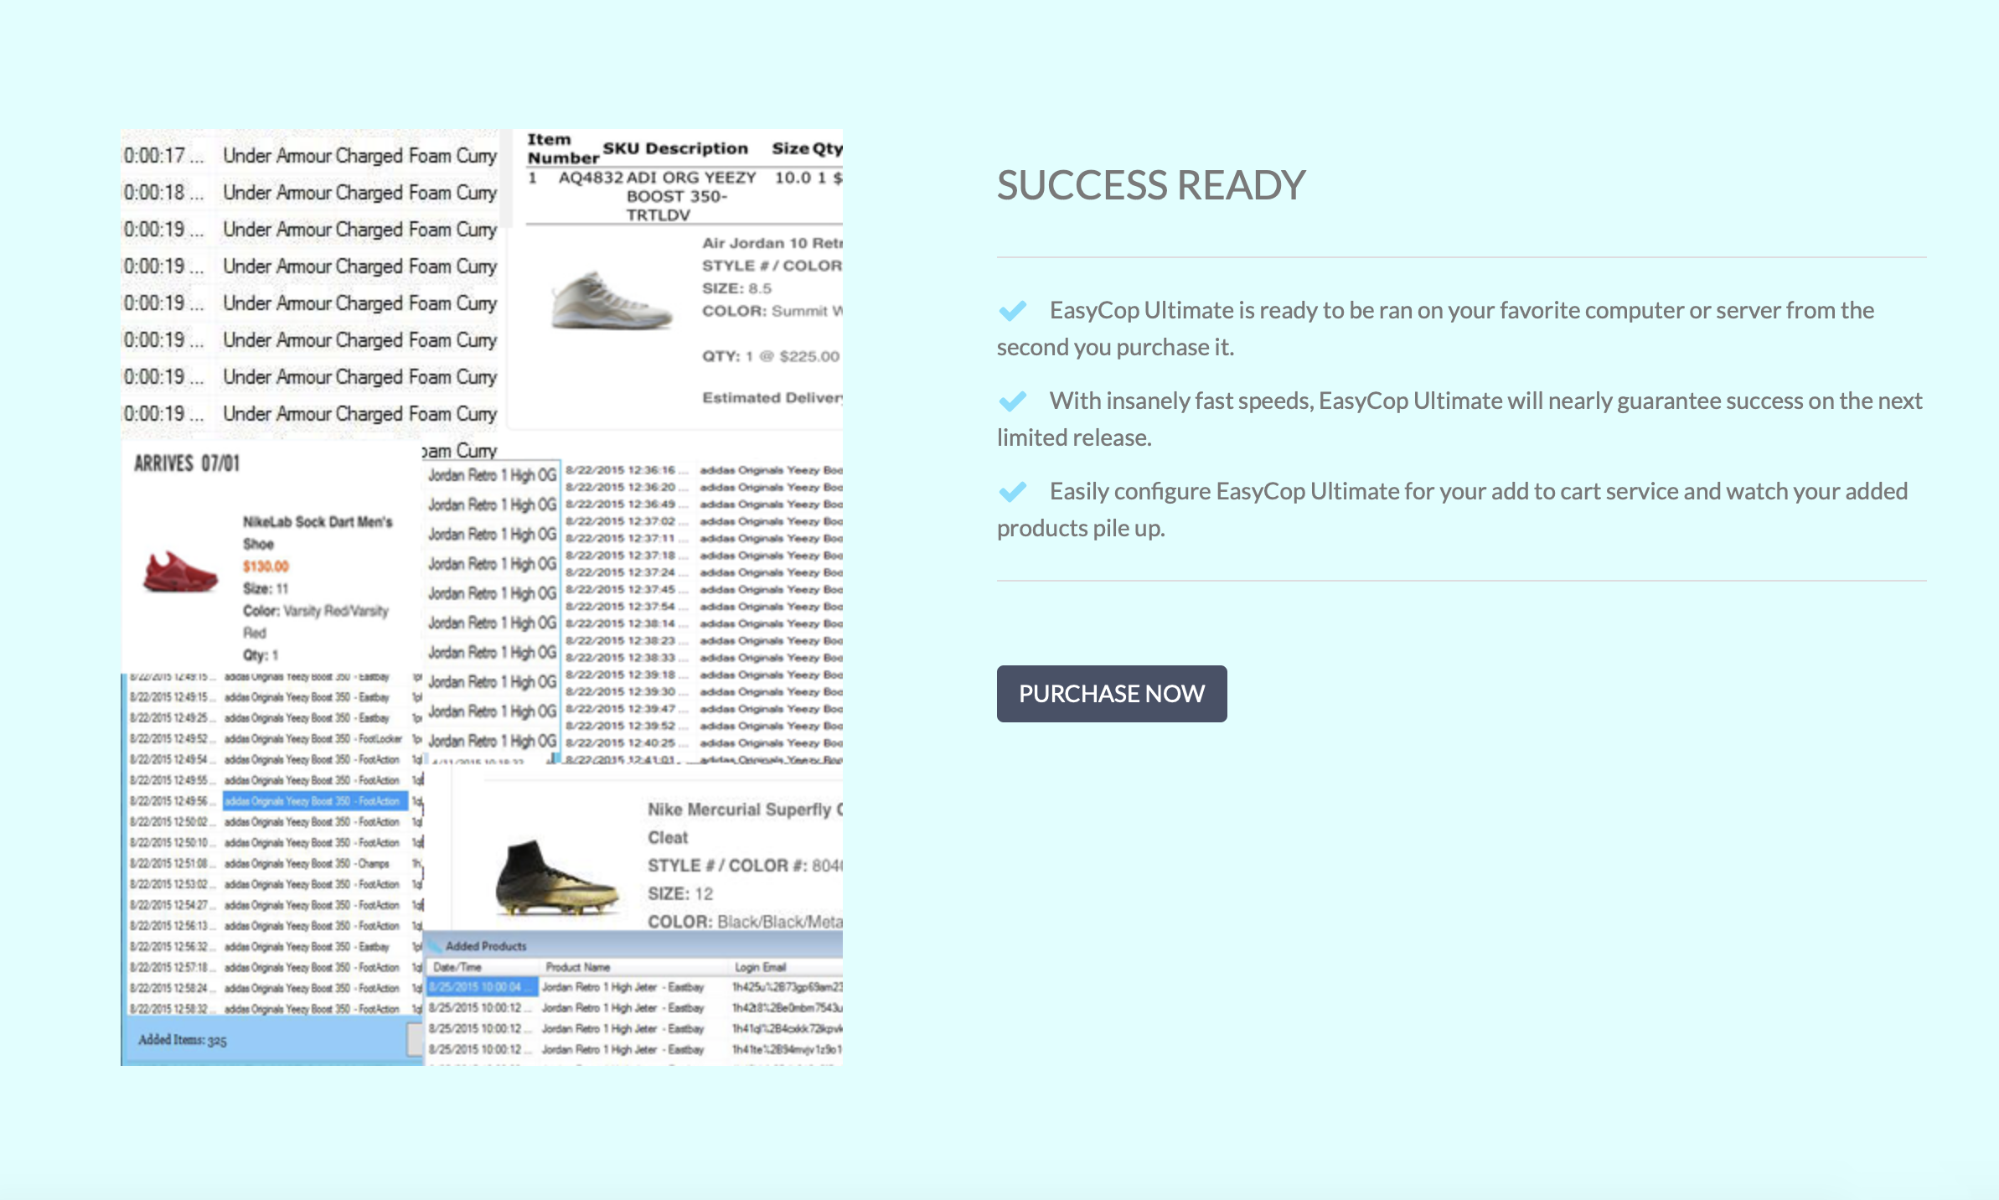Click the Added Items: 325 status bar

click(x=183, y=1040)
